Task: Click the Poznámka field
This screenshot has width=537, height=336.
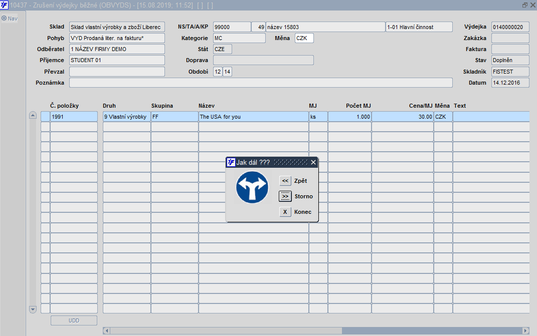Action: pyautogui.click(x=261, y=83)
